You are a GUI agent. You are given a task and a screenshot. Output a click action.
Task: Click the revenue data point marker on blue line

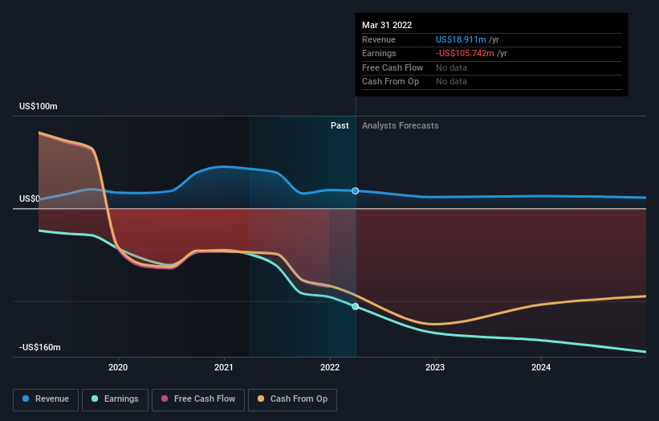[355, 191]
